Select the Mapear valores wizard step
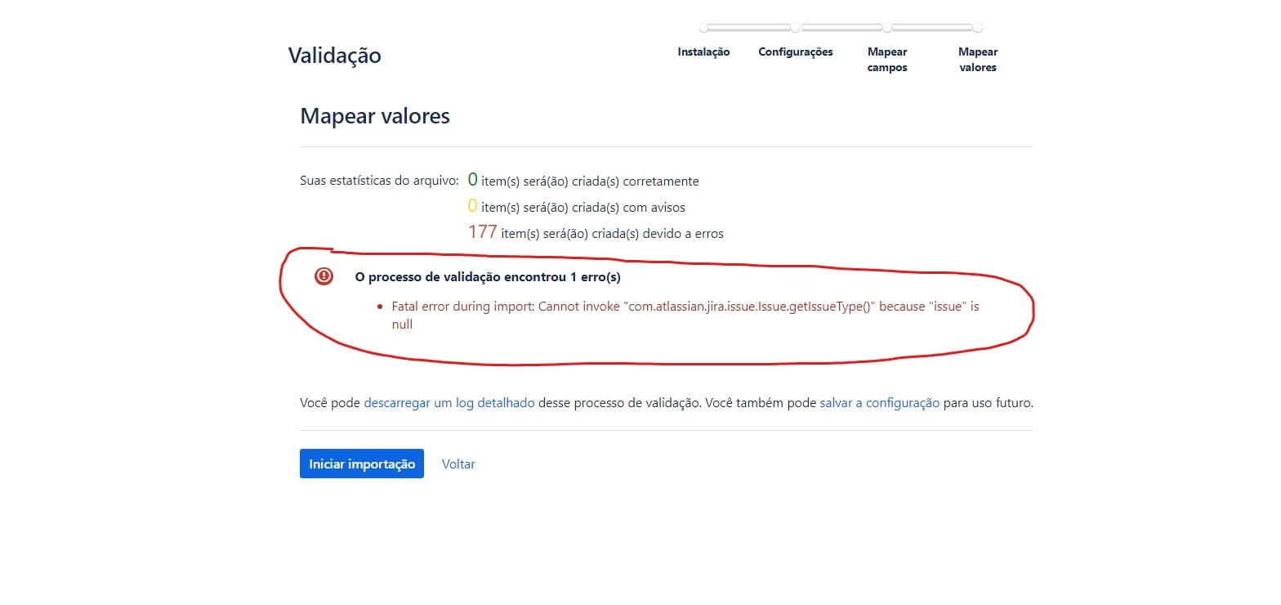The width and height of the screenshot is (1281, 605). coord(978,60)
